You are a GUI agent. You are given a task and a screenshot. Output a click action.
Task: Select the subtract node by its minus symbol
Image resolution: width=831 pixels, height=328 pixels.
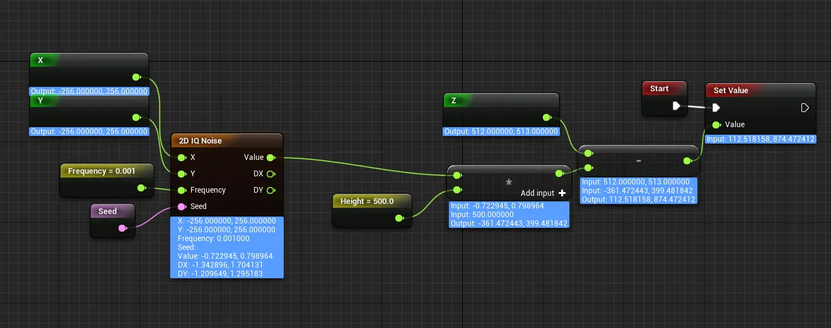click(x=638, y=161)
